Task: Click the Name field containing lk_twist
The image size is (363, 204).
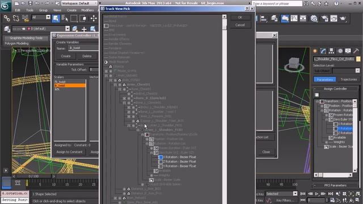Action: [83, 48]
